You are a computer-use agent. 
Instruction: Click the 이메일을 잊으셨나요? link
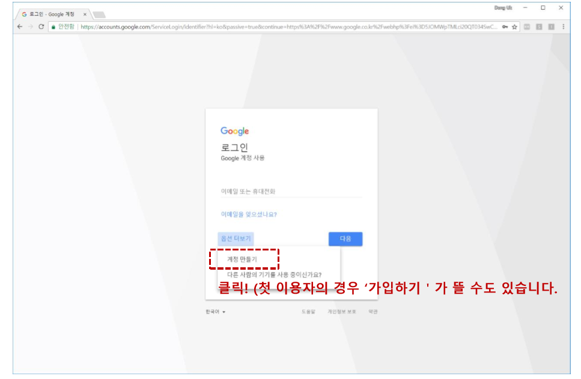(x=249, y=214)
